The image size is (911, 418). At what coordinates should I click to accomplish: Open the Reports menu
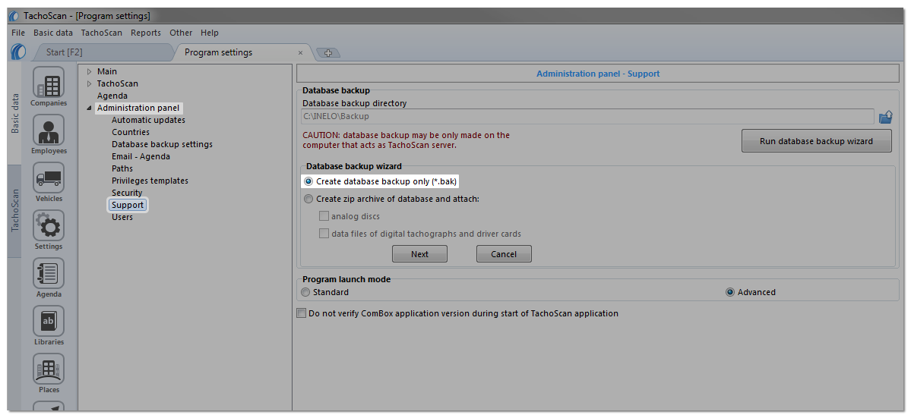(x=146, y=33)
